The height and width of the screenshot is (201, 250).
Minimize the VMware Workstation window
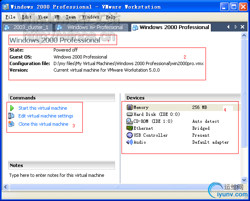pyautogui.click(x=224, y=7)
